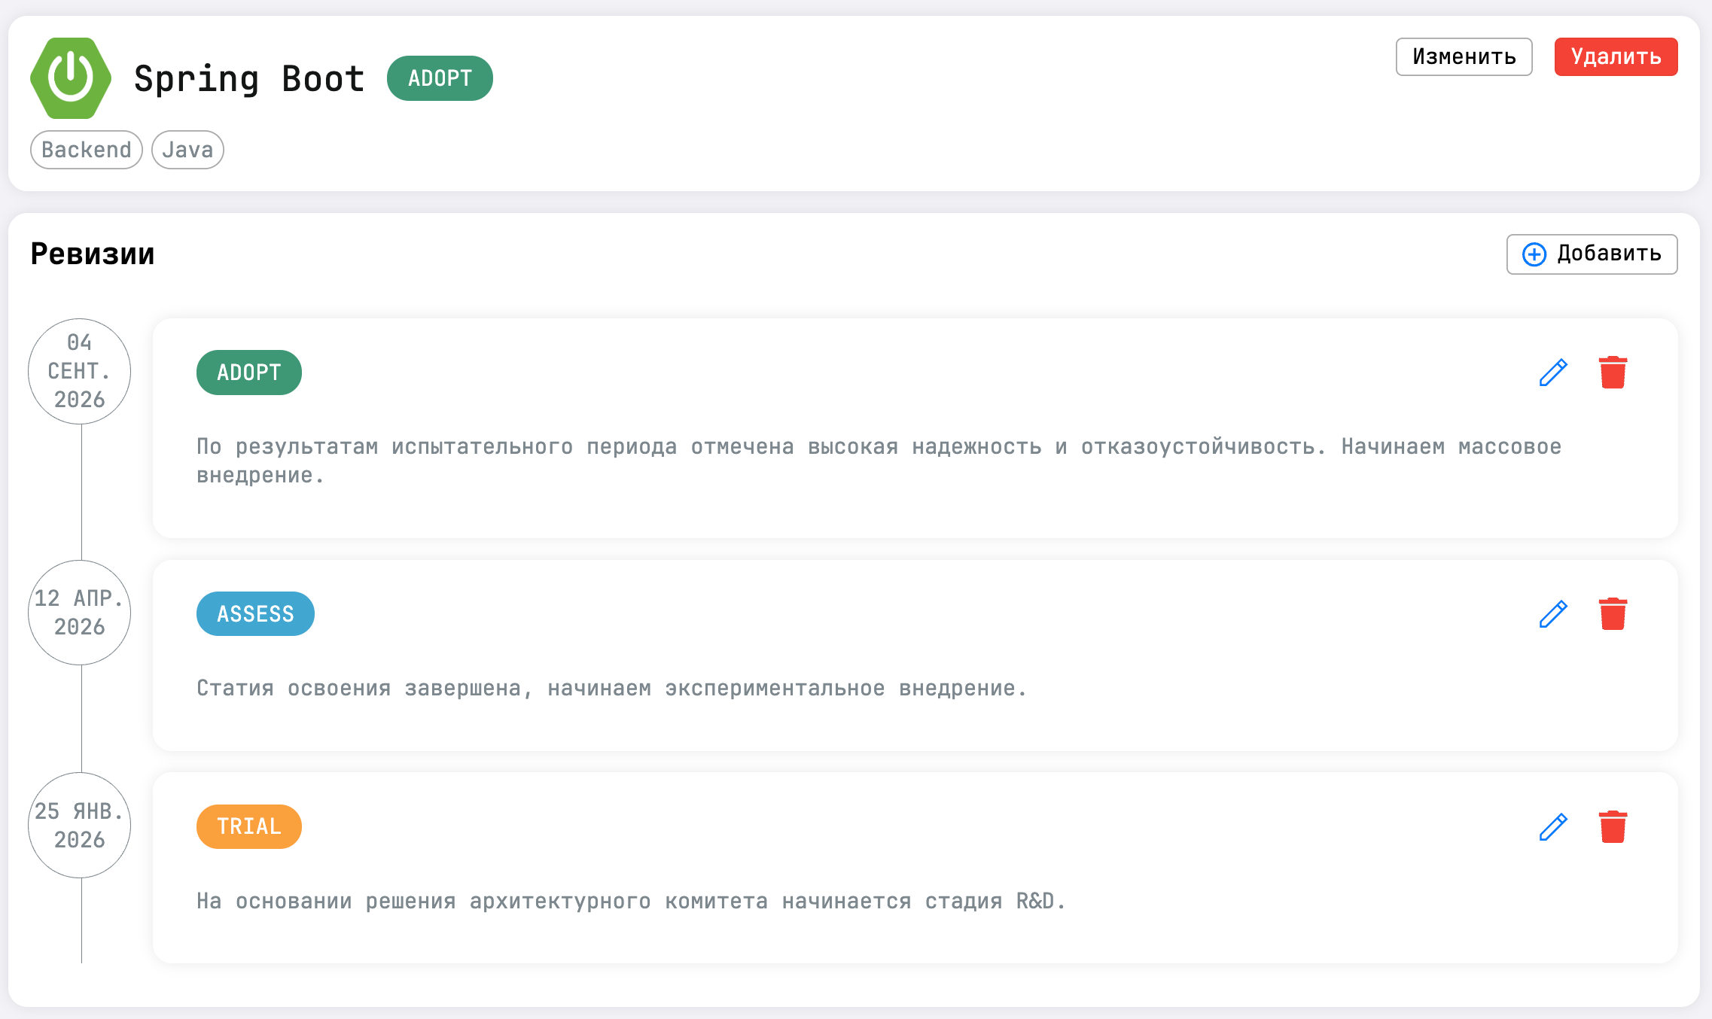
Task: Click the red Удалить button
Action: pyautogui.click(x=1616, y=56)
